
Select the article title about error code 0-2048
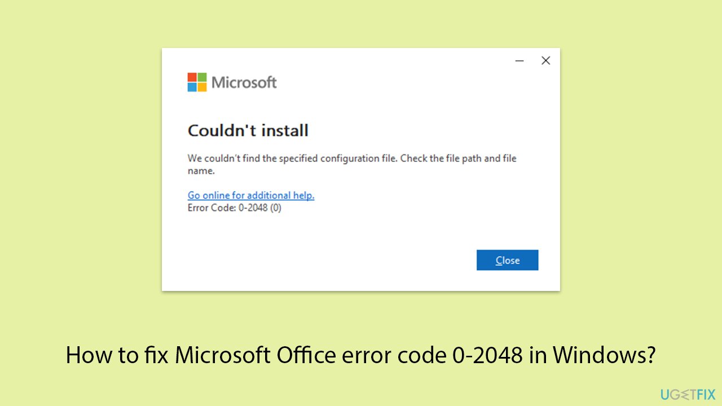361,355
